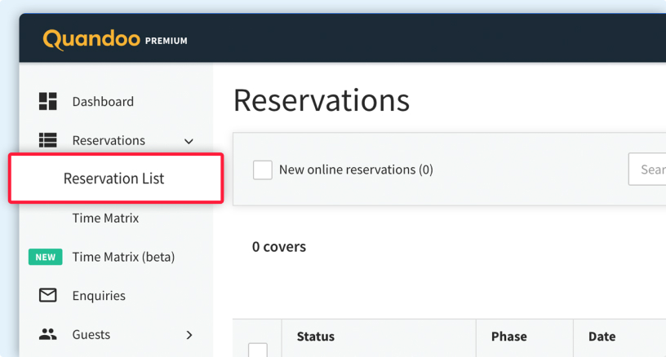The image size is (666, 357).
Task: Sort by the Status column header
Action: pyautogui.click(x=315, y=337)
